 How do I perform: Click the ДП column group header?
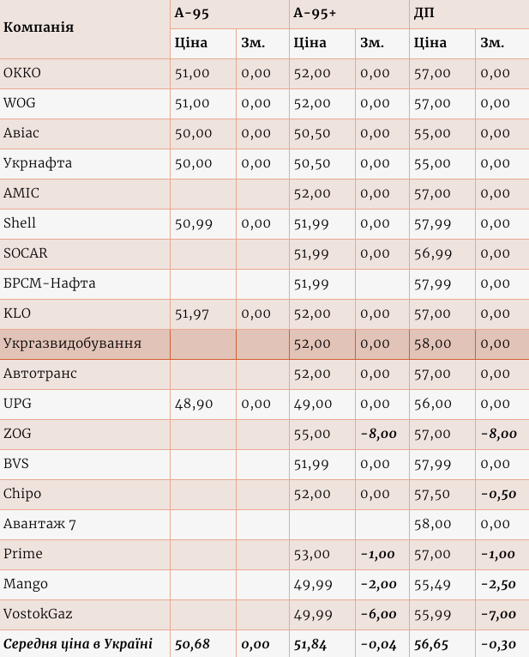[x=469, y=14]
